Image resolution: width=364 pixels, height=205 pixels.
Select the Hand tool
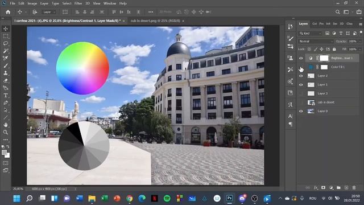click(6, 125)
